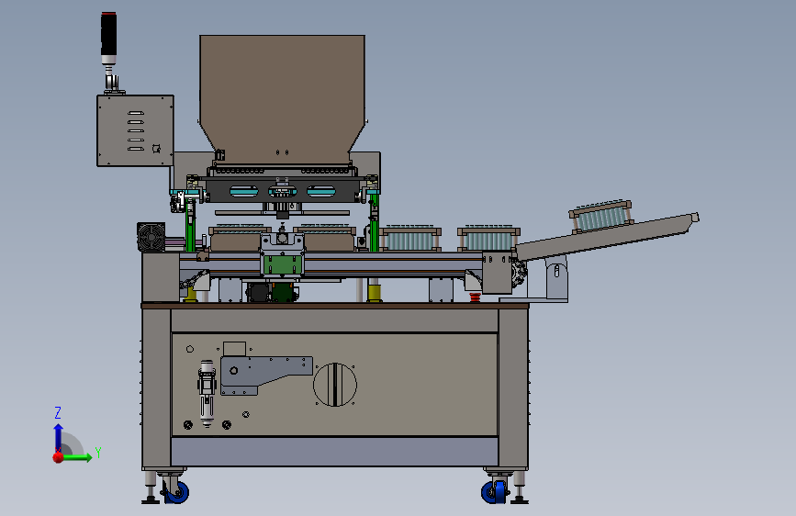Viewport: 796px width, 516px height.
Task: Click the green Y axis arrow of the triad
Action: (x=76, y=457)
